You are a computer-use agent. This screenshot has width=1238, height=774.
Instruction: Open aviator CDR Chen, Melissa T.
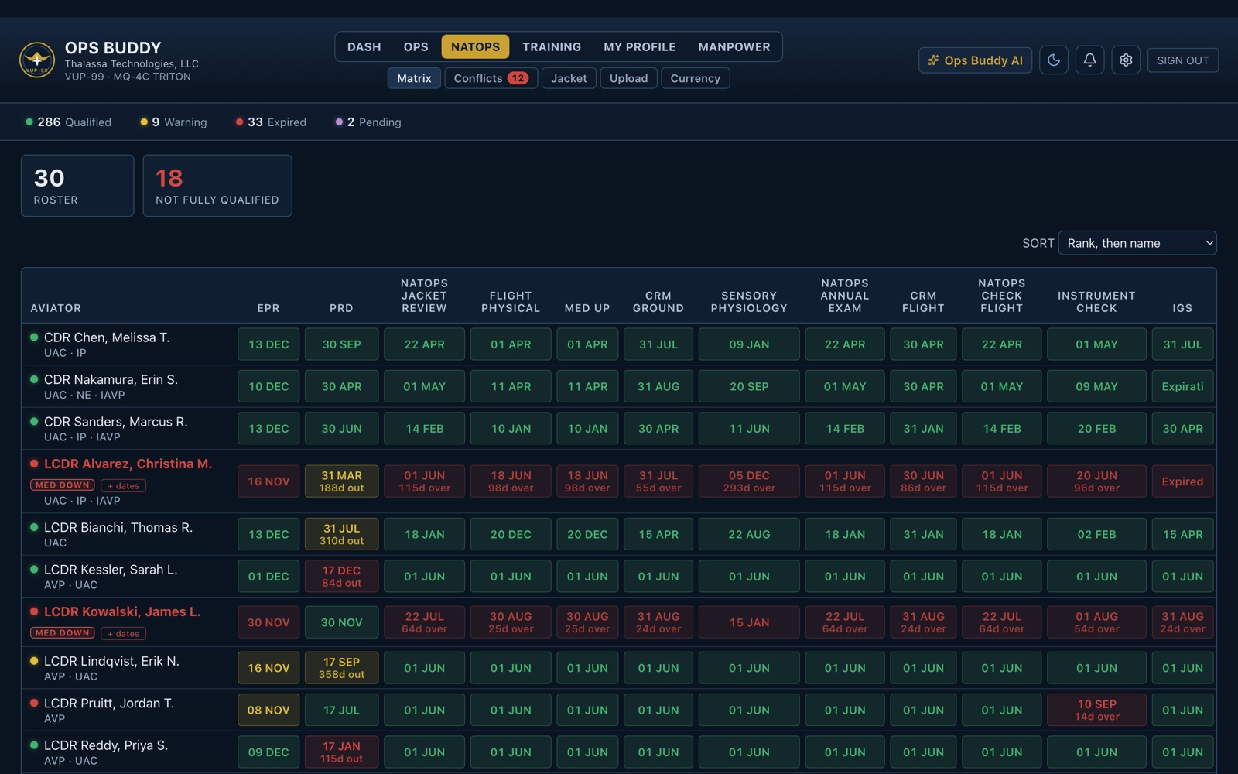pyautogui.click(x=107, y=337)
